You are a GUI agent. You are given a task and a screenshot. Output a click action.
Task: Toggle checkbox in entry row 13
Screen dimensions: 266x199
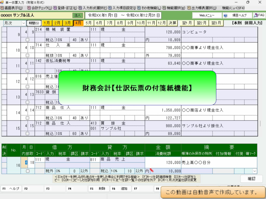point(27,102)
